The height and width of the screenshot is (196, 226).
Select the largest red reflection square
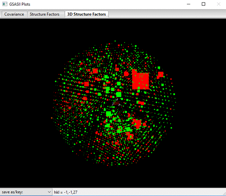point(141,81)
